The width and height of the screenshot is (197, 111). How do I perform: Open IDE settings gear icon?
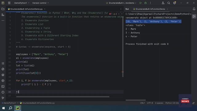[175, 3]
